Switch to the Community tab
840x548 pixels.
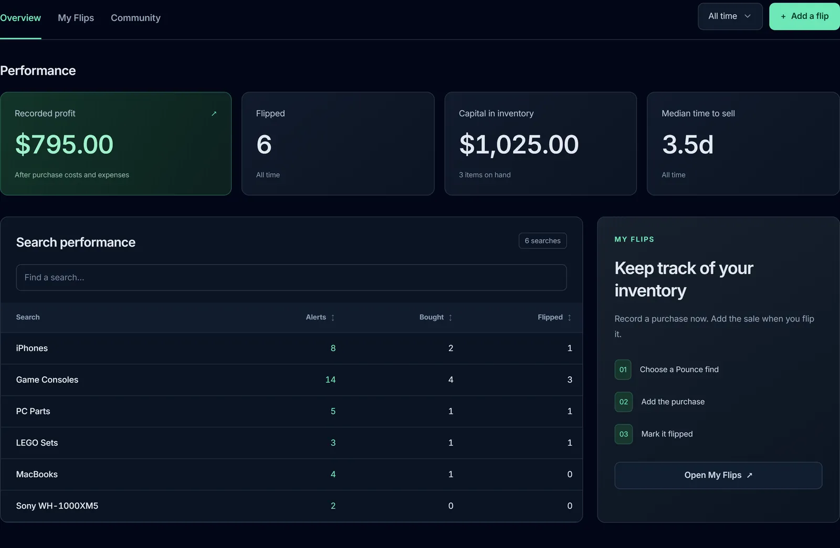click(x=135, y=18)
